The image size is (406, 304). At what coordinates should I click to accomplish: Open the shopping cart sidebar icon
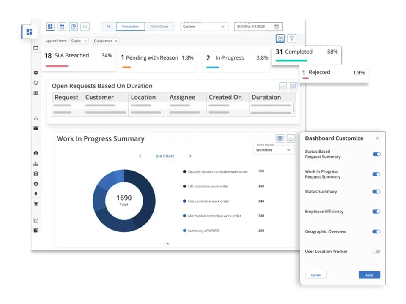[36, 204]
